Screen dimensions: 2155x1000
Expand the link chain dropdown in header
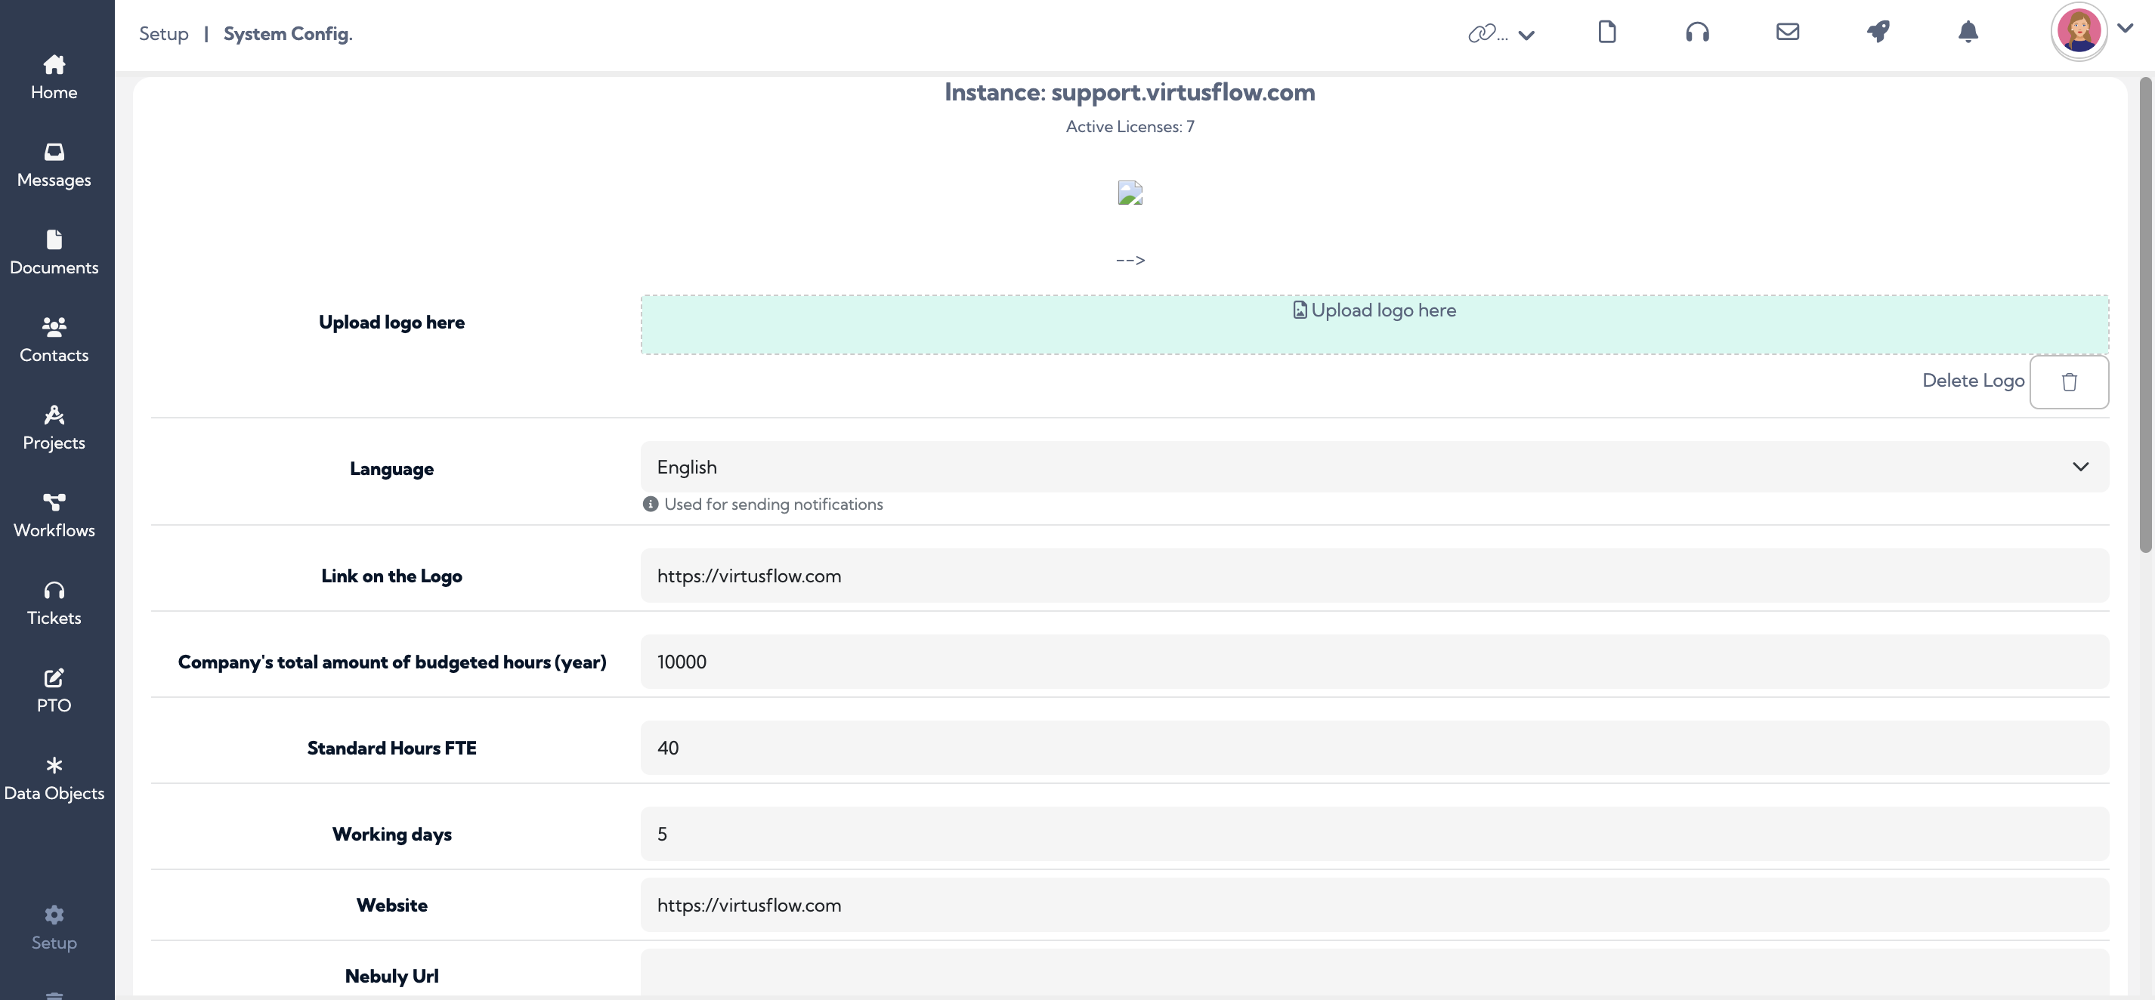click(1501, 34)
